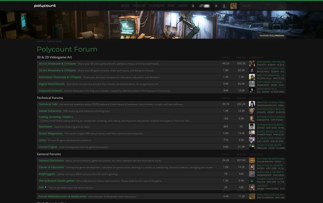Open the Career & Education forum
Viewport: 323px width, 203px height.
point(52,167)
